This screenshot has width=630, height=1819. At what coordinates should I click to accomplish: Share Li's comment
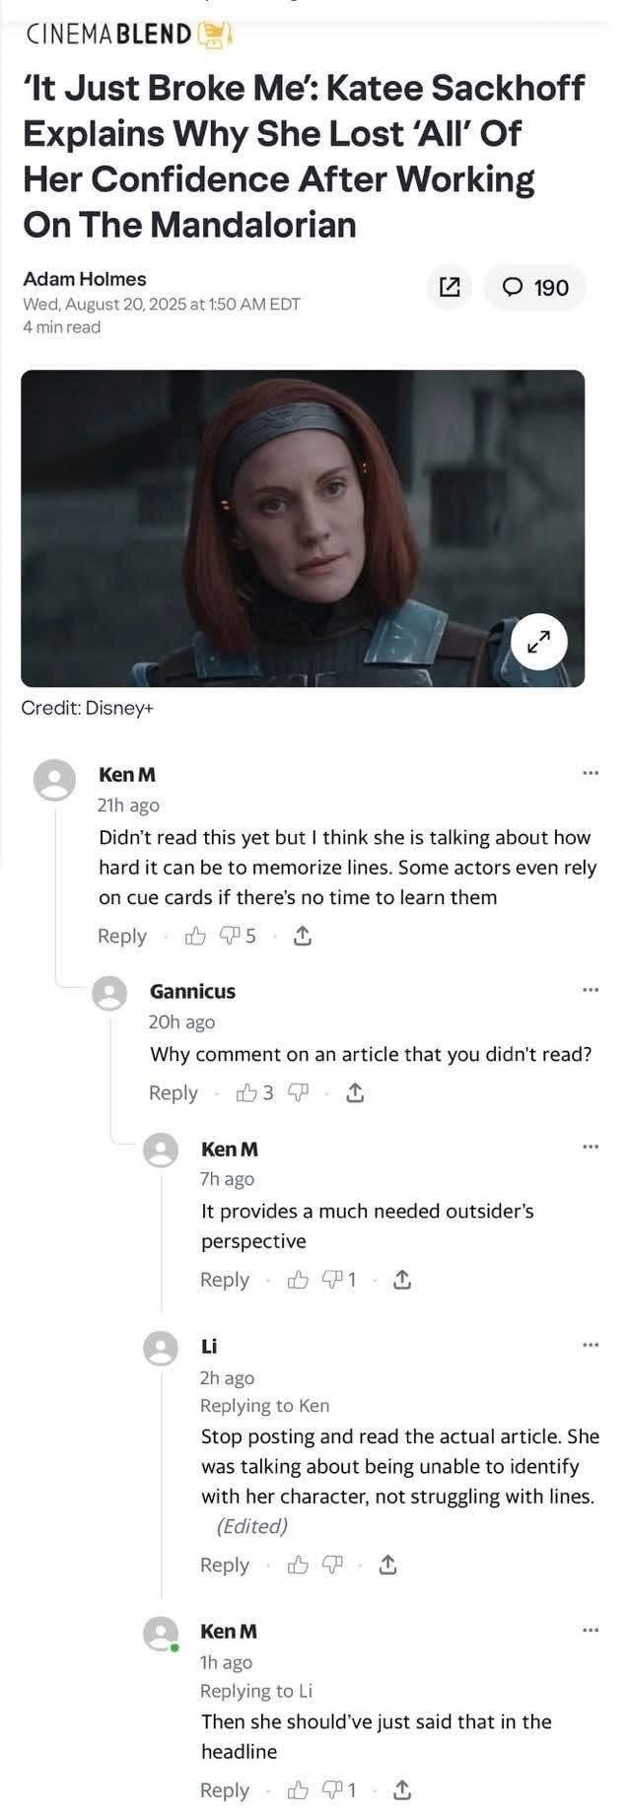388,1565
